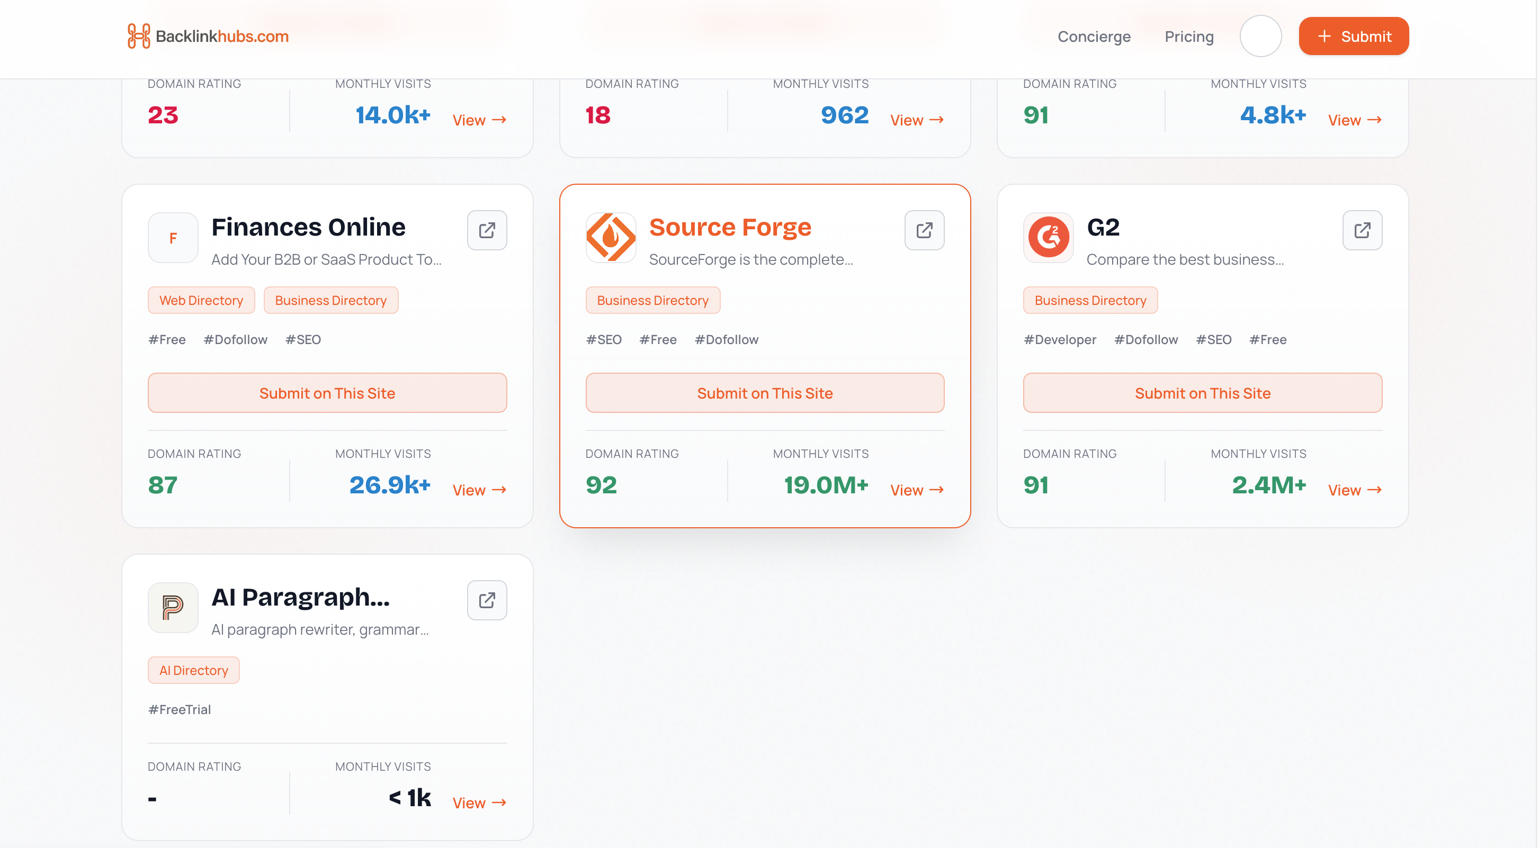The width and height of the screenshot is (1539, 848).
Task: Click View link under 14.0k+ visits
Action: tap(479, 120)
